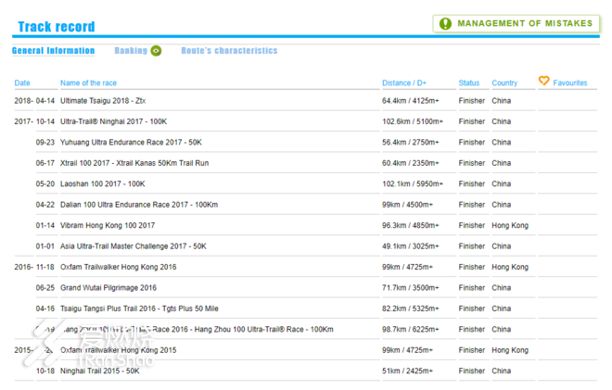Click the Laoshan 100 2017 - 100K race
The image size is (612, 390).
tap(103, 183)
